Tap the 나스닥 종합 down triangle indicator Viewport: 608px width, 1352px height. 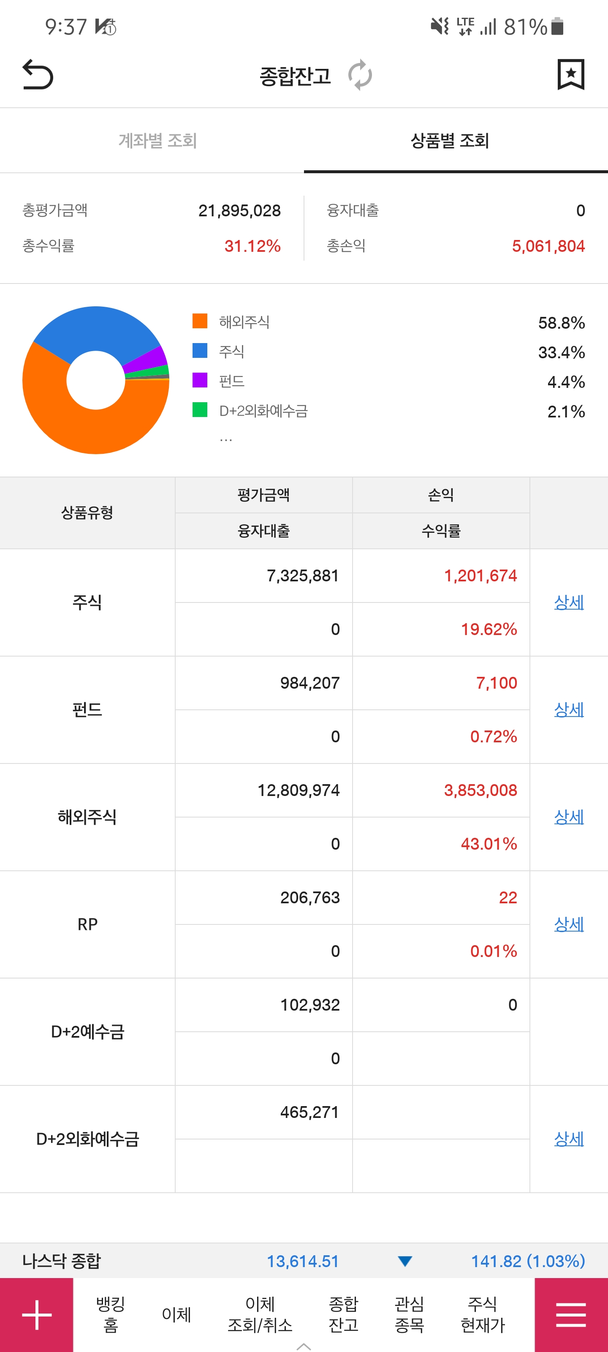click(x=405, y=1261)
